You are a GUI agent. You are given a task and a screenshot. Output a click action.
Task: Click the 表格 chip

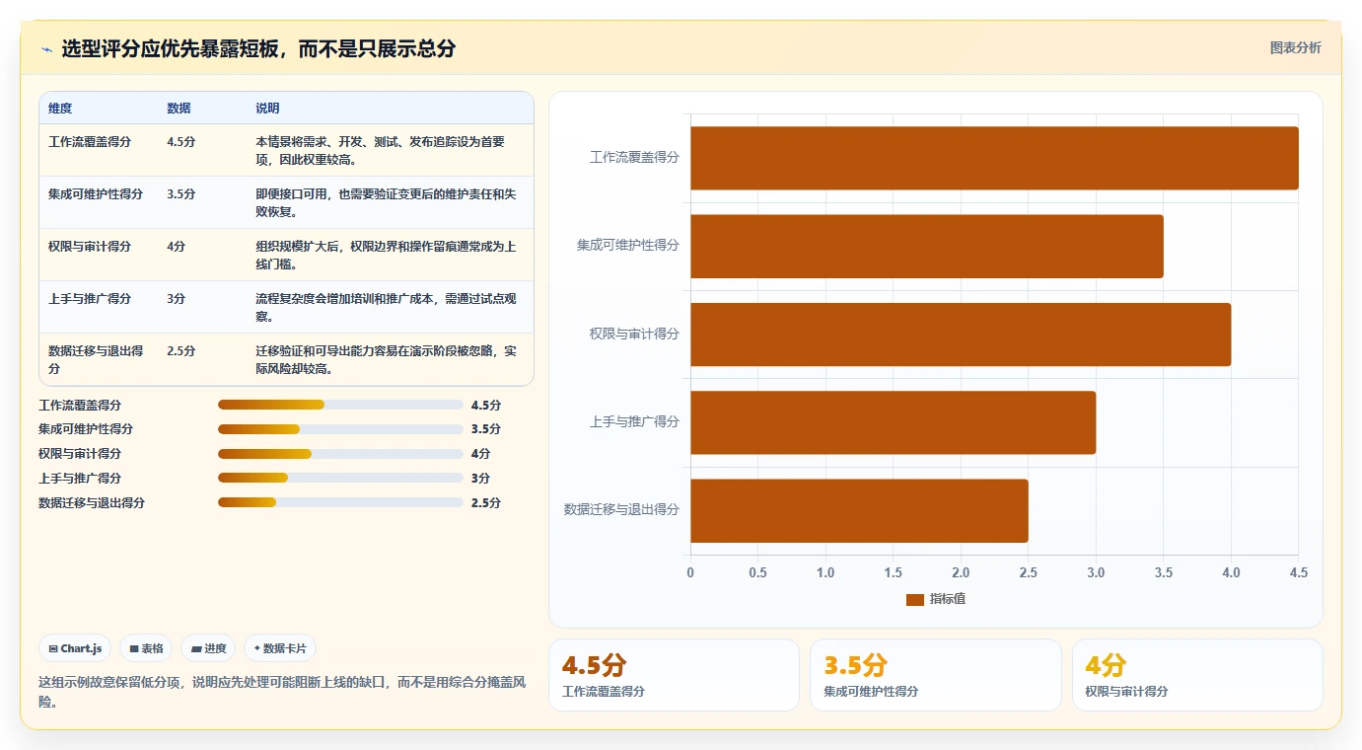(146, 648)
